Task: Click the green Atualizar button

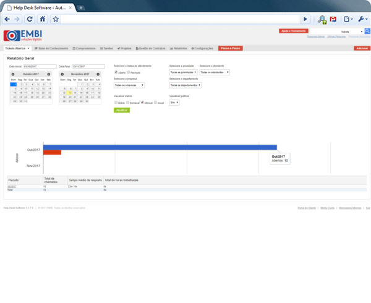Action: [122, 110]
